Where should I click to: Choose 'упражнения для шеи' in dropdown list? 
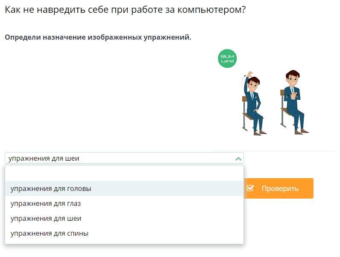124,219
